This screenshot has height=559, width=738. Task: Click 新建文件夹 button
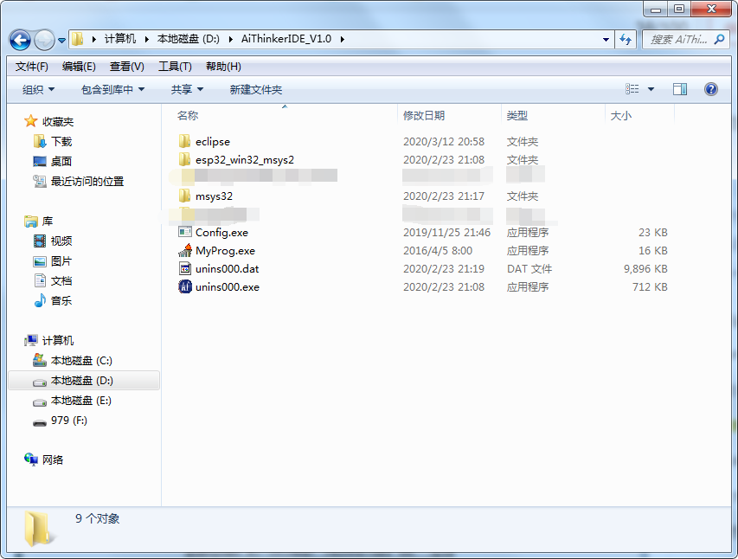click(255, 89)
